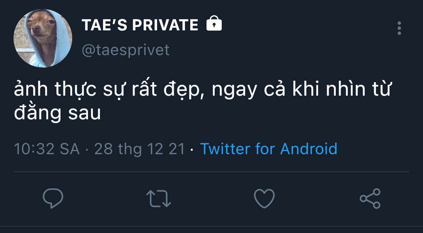423x233 pixels.
Task: Click the word "ngay" in the tweet text
Action: tap(234, 92)
